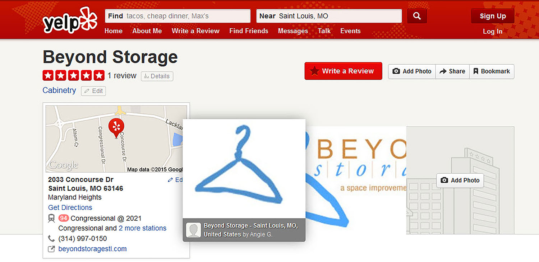
Task: Click the "Maryland Heights" neighborhood text
Action: click(75, 197)
